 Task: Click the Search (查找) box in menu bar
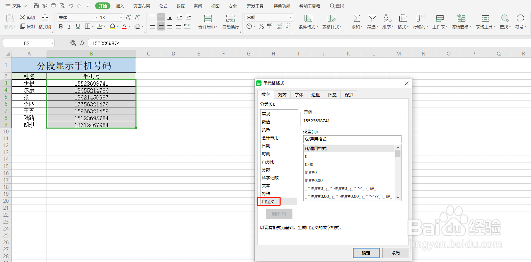coord(337,6)
